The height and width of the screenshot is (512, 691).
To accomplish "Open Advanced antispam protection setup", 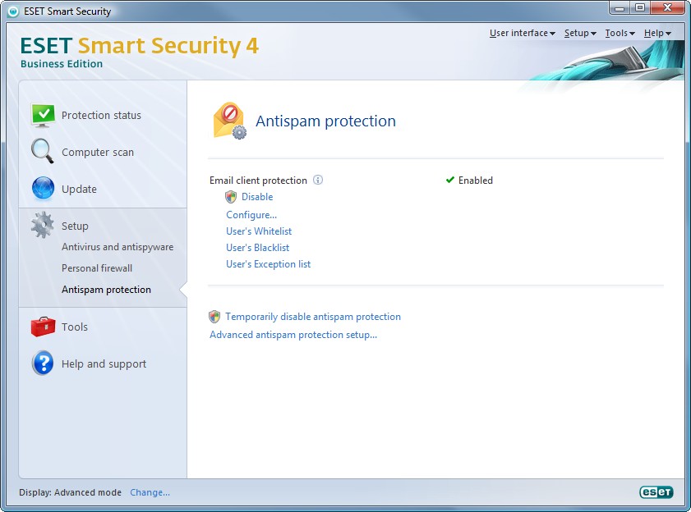I will click(x=293, y=335).
